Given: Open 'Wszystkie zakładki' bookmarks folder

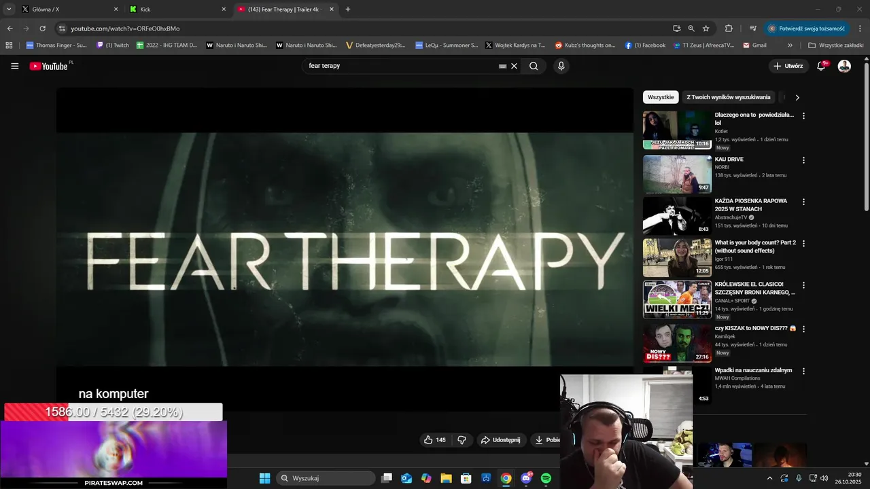Looking at the screenshot, I should (835, 46).
